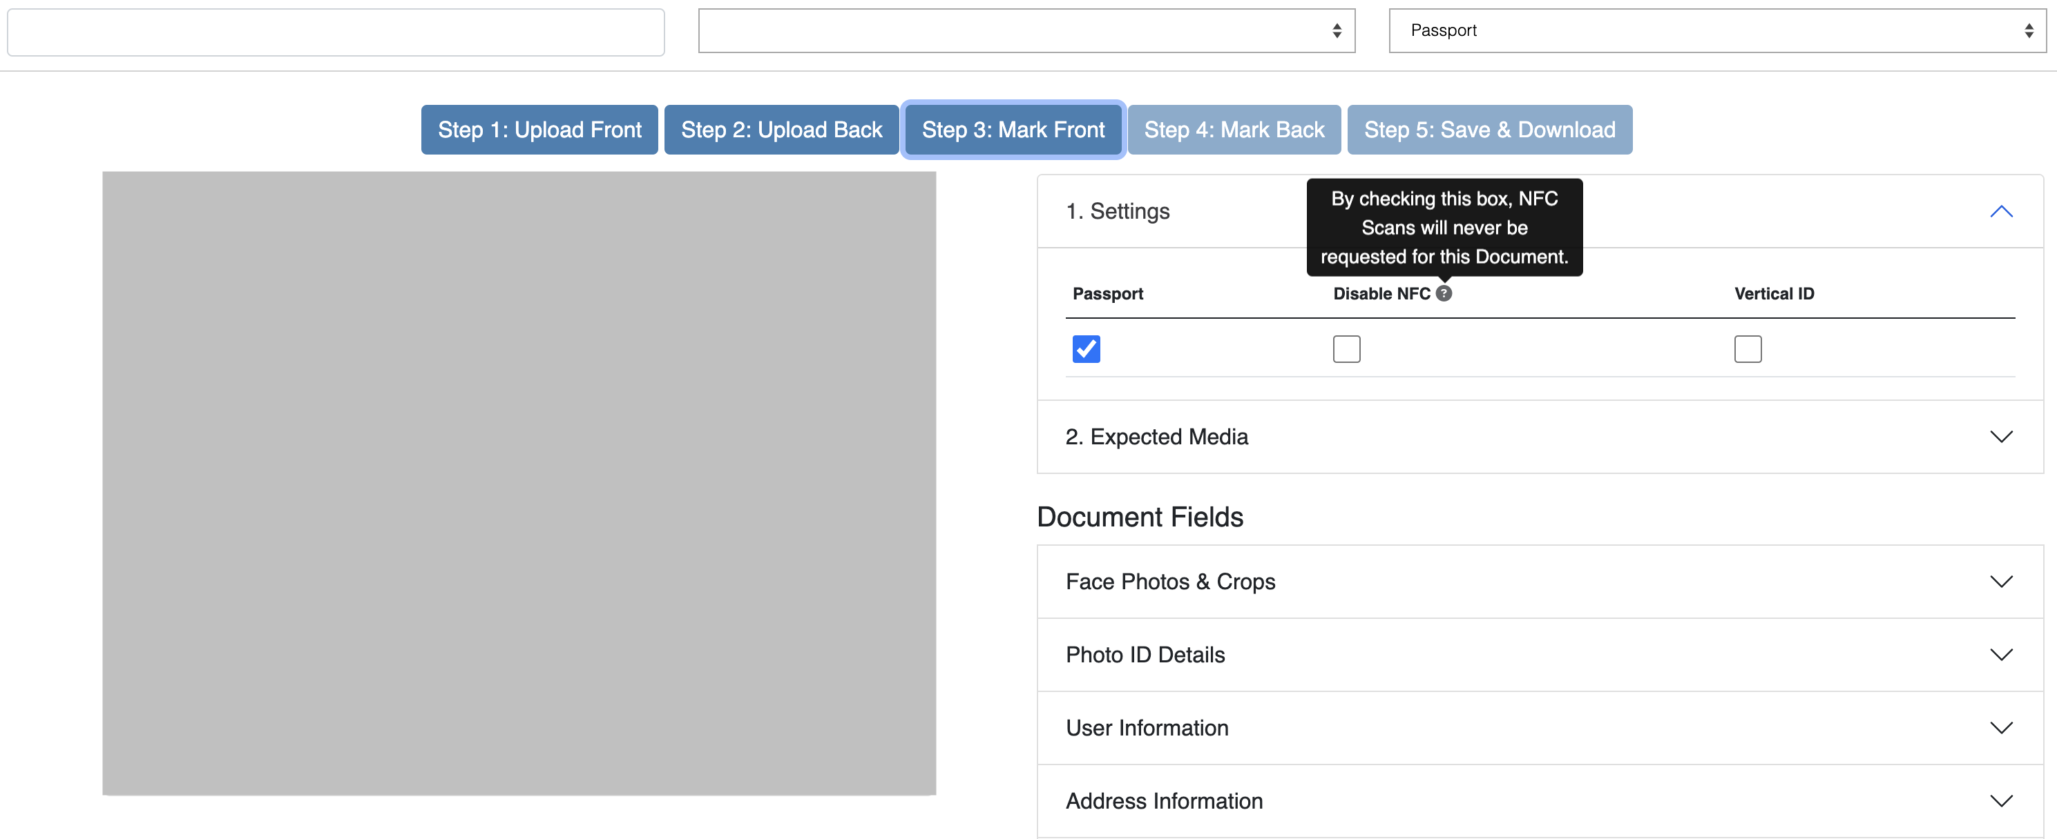Click the Disable NFC help question-mark icon
This screenshot has width=2057, height=839.
coord(1443,293)
